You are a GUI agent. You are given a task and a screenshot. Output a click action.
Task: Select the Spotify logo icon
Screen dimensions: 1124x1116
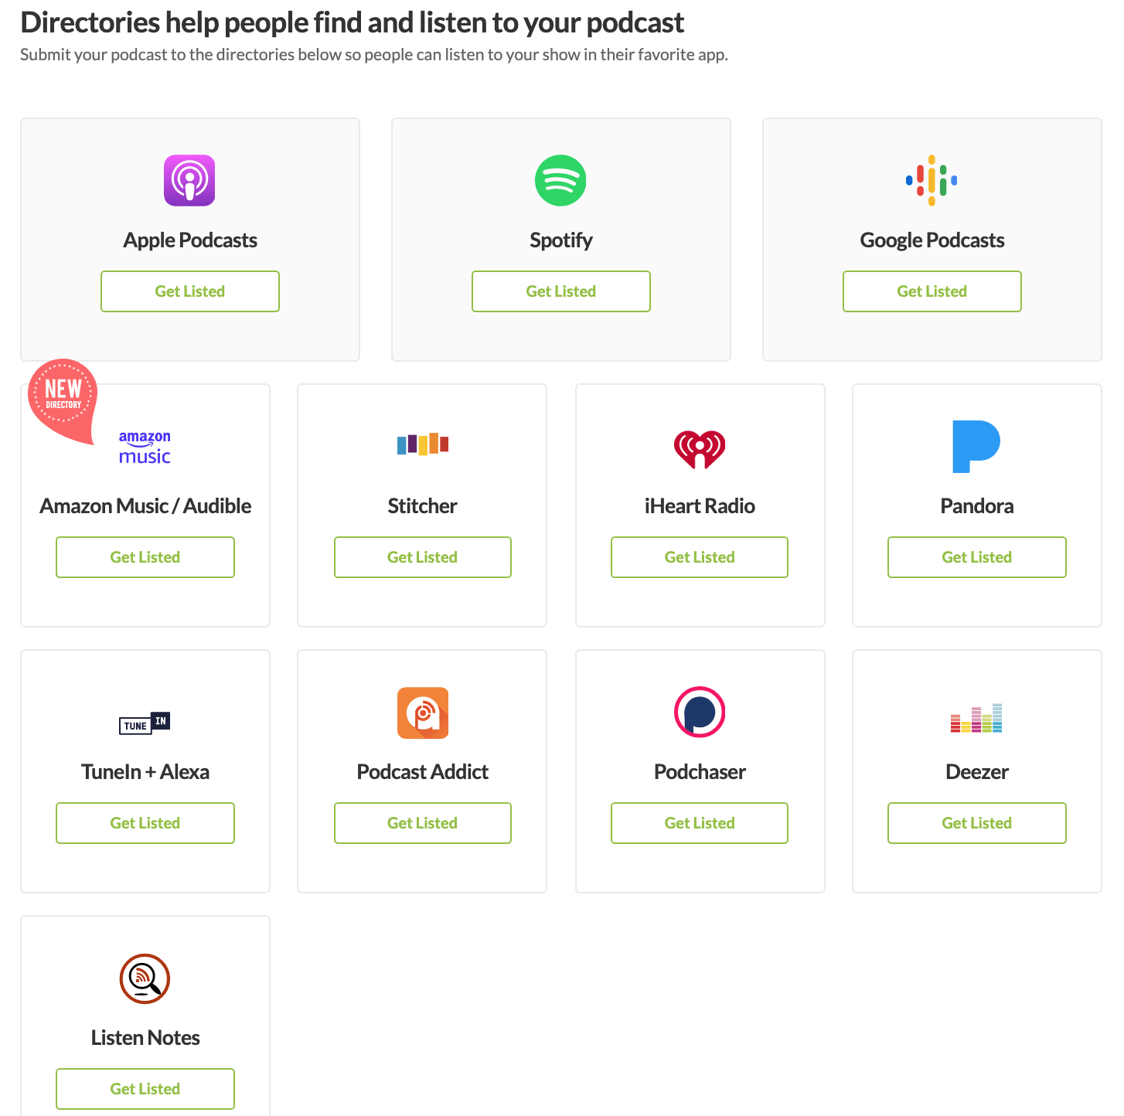[560, 180]
